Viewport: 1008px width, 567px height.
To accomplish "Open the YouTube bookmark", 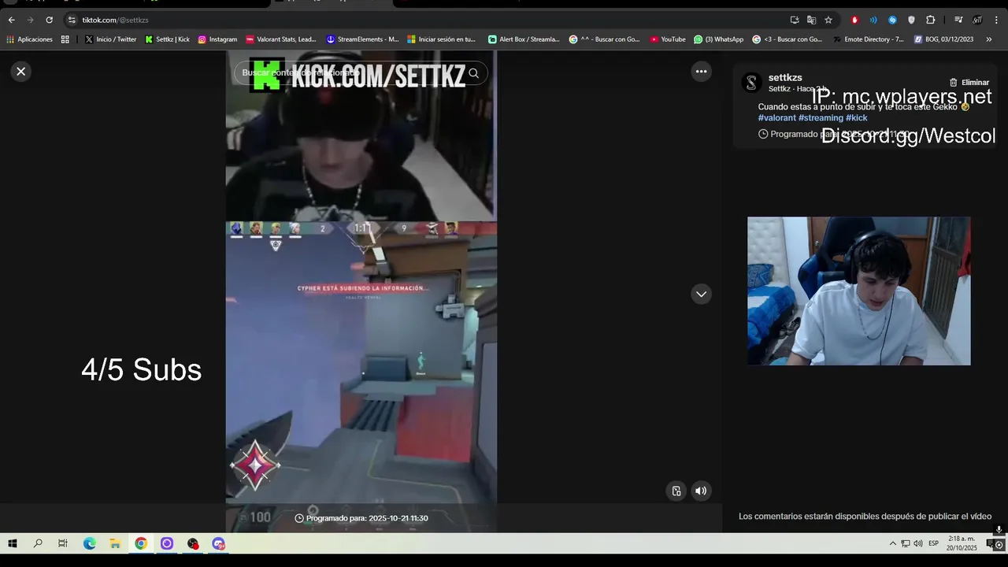I will click(668, 39).
